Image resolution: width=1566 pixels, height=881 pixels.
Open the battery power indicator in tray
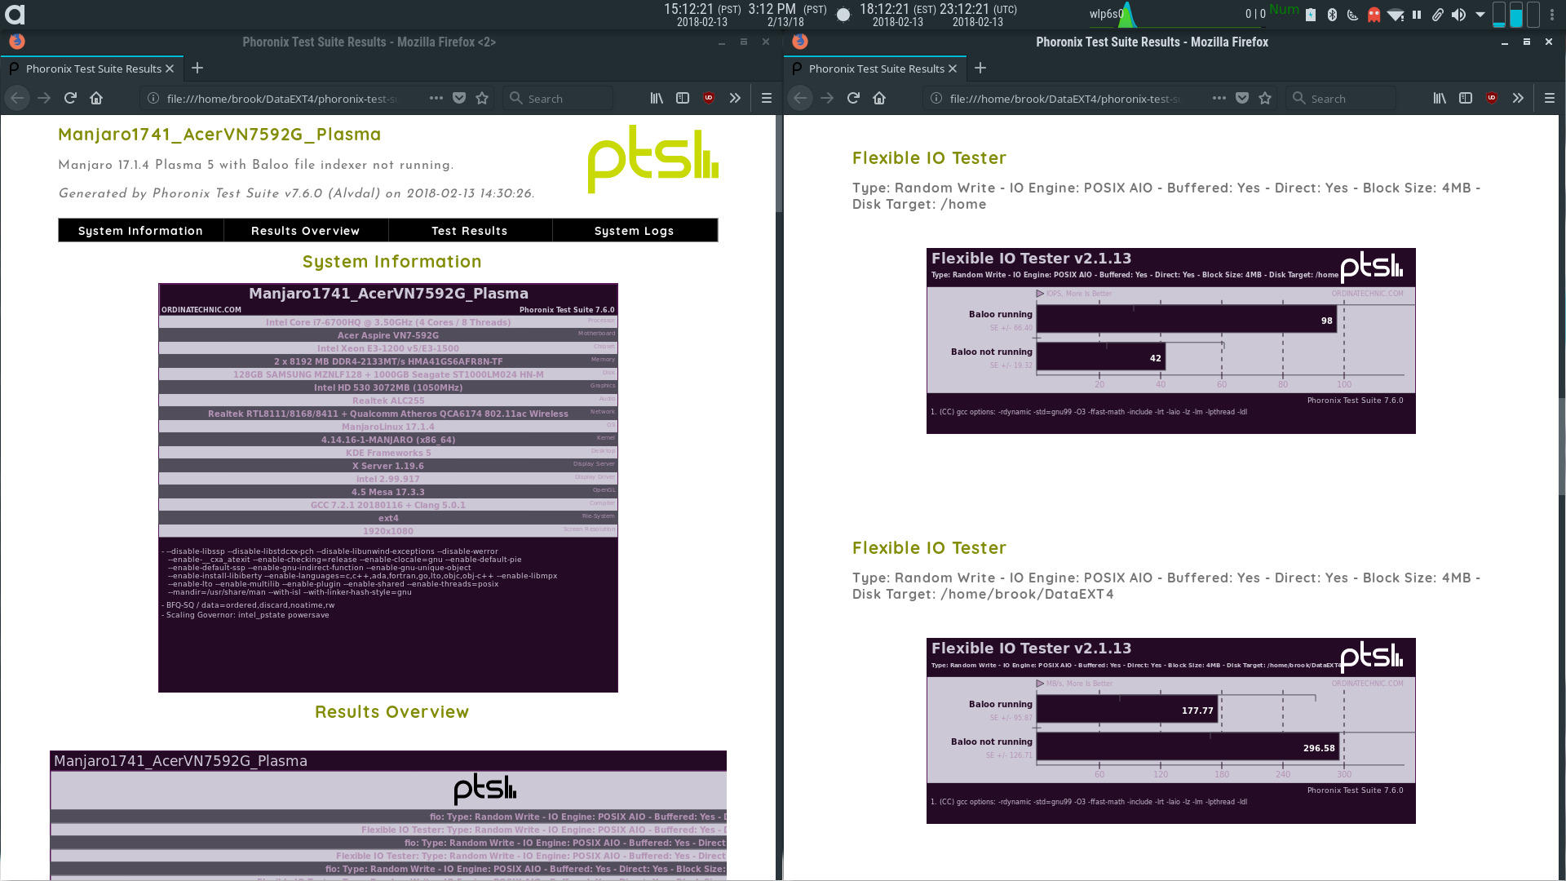[x=1311, y=14]
